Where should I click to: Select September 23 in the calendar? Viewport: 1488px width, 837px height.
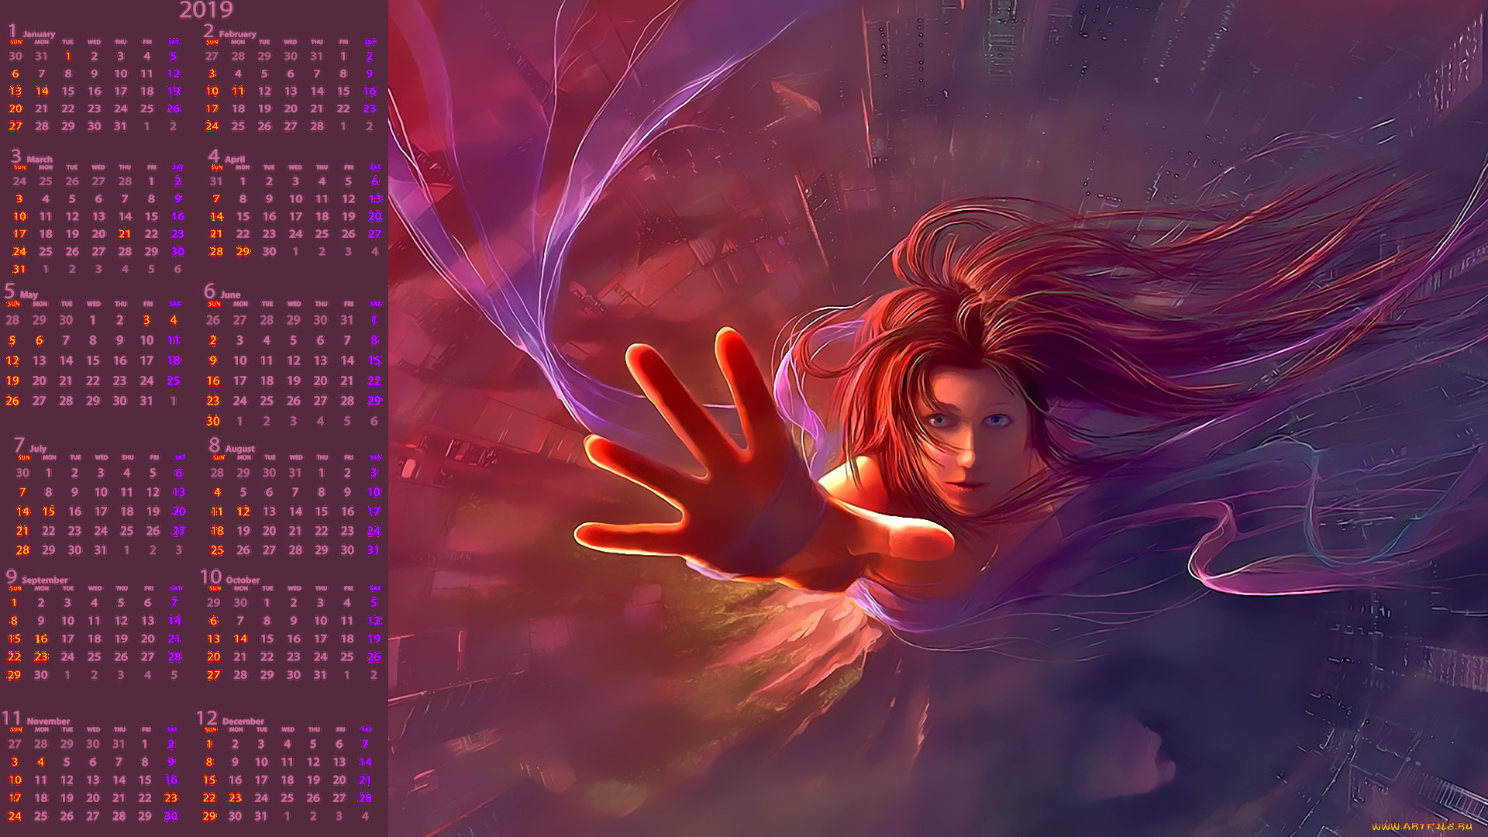(x=41, y=657)
